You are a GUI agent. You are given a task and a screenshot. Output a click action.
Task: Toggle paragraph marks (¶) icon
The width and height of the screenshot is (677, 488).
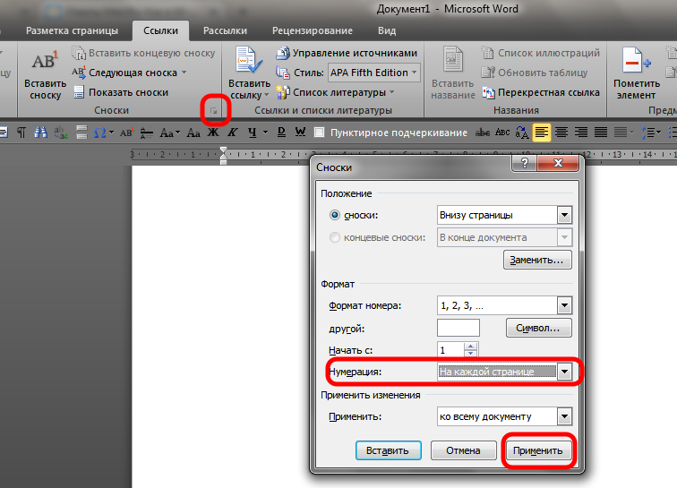tap(21, 133)
